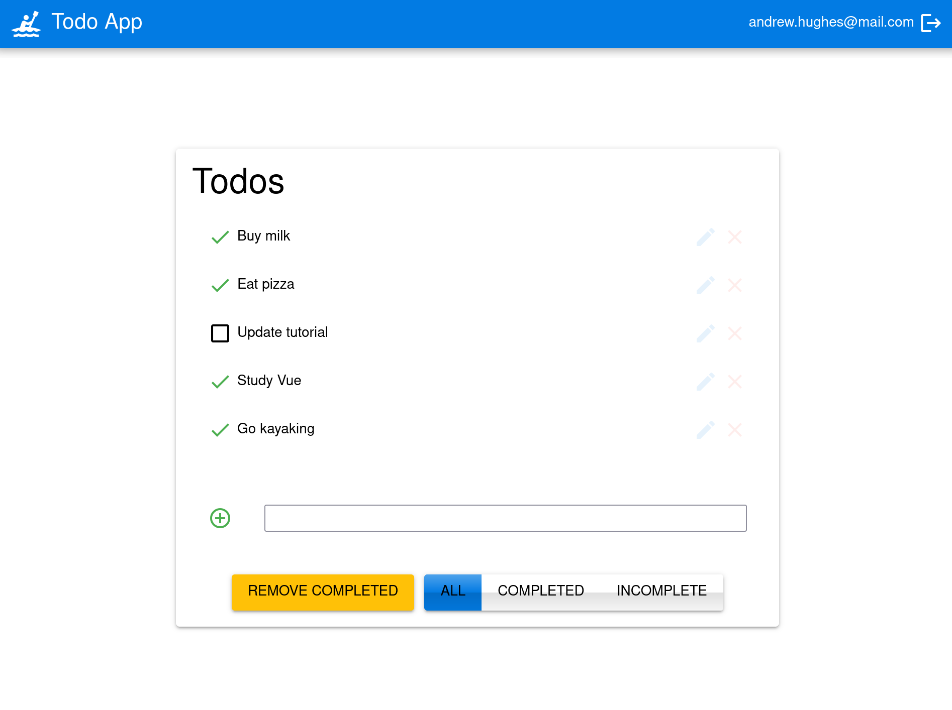Uncheck the Study Vue checkmark
This screenshot has width=952, height=710.
coord(220,382)
